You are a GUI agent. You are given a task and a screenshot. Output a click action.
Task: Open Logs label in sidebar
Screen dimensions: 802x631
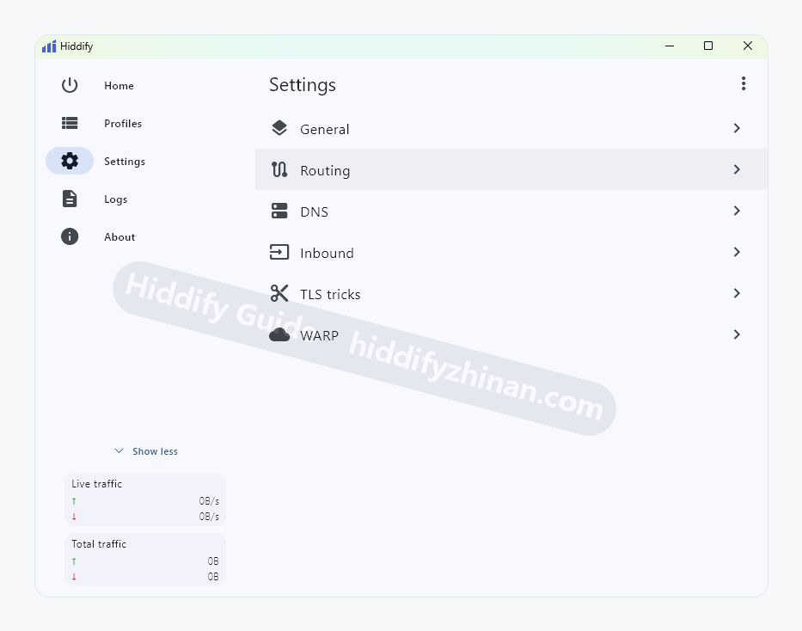tap(115, 199)
